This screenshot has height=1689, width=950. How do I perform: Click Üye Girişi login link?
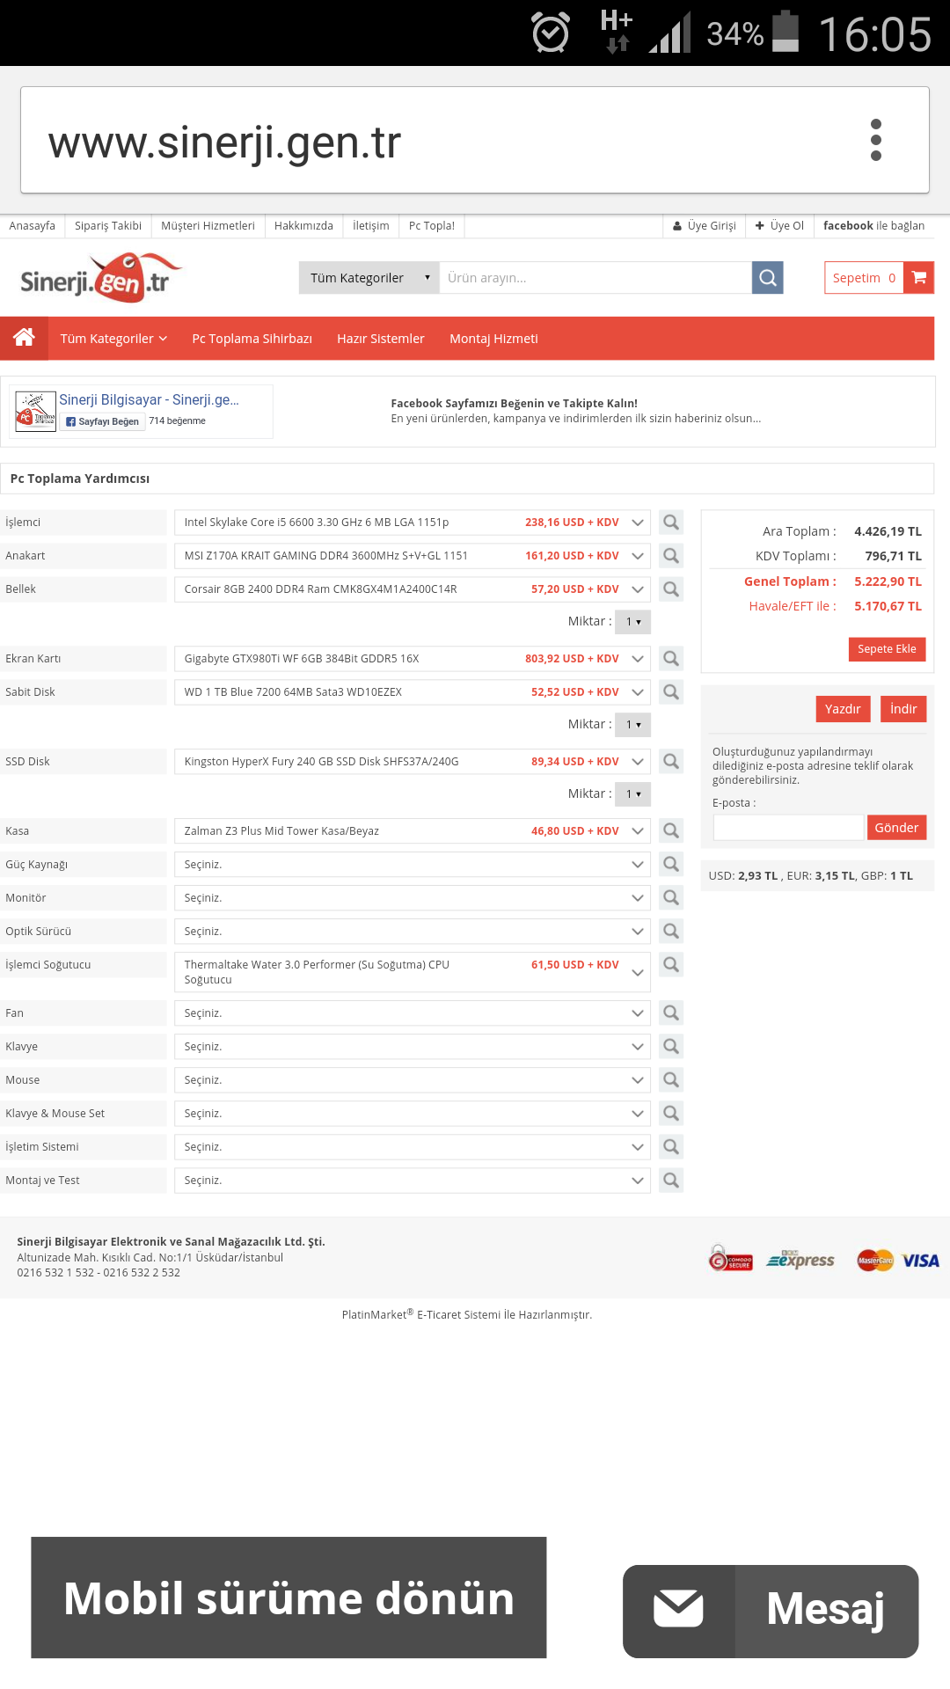pyautogui.click(x=705, y=226)
